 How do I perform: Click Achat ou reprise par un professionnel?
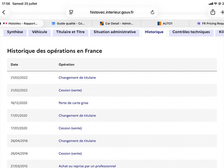pyautogui.click(x=87, y=166)
